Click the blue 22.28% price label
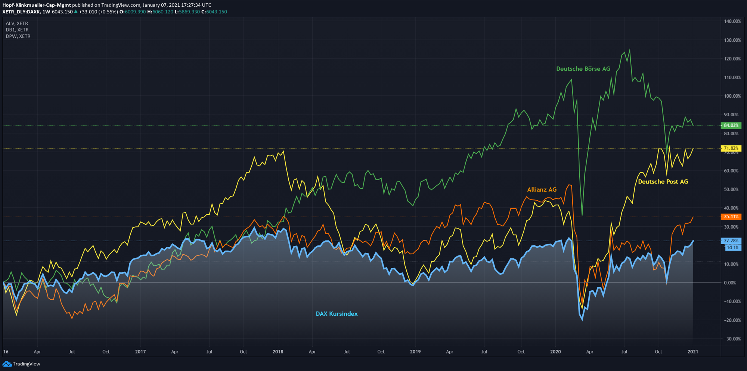This screenshot has height=371, width=747. click(731, 241)
